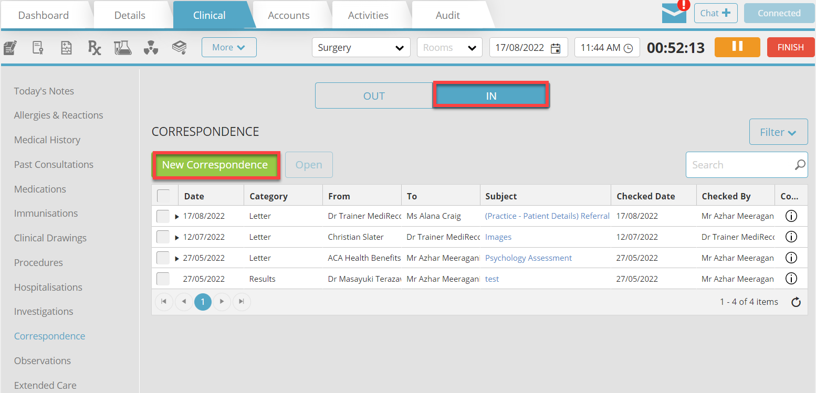Expand the 12/07/2022 row arrow
The width and height of the screenshot is (816, 393).
pos(177,237)
